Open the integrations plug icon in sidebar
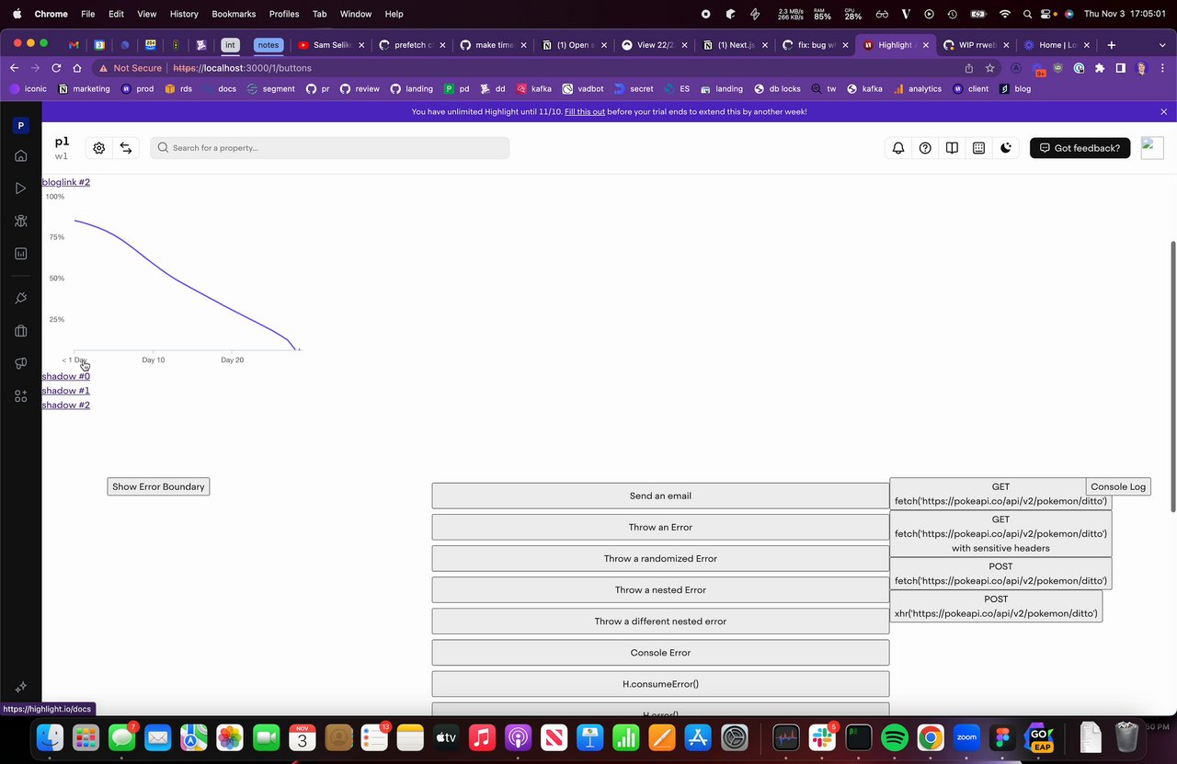Image resolution: width=1177 pixels, height=764 pixels. coord(21,298)
